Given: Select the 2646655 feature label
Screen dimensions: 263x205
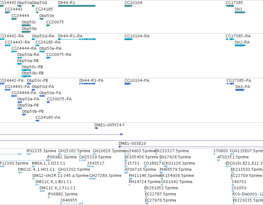Looking at the screenshot, I should tap(69, 200).
